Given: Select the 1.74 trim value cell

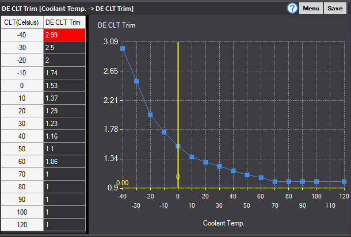Looking at the screenshot, I should 64,73.
